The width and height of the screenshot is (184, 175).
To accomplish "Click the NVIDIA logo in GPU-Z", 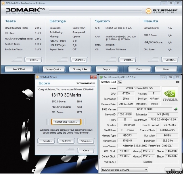I will (170, 96).
